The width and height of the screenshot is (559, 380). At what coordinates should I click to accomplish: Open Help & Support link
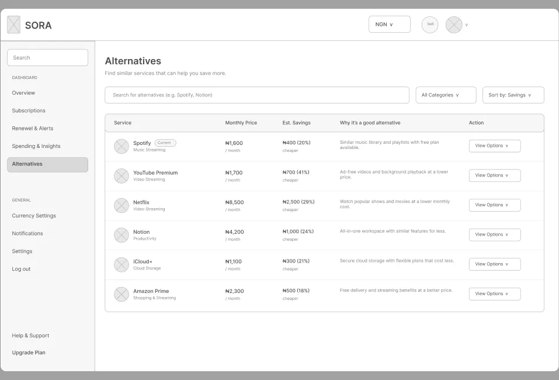(30, 336)
